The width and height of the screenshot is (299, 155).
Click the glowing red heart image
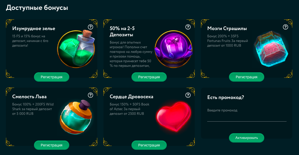pos(173,117)
